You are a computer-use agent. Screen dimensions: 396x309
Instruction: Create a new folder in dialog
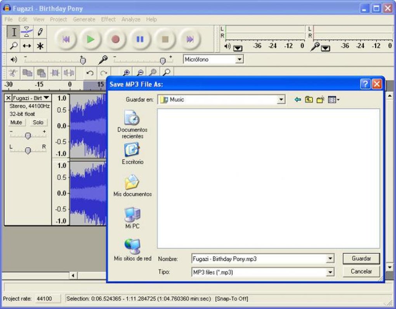tap(320, 100)
